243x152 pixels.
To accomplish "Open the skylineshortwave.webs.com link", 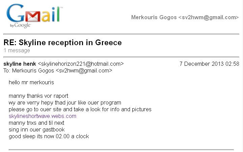I will coord(43,116).
